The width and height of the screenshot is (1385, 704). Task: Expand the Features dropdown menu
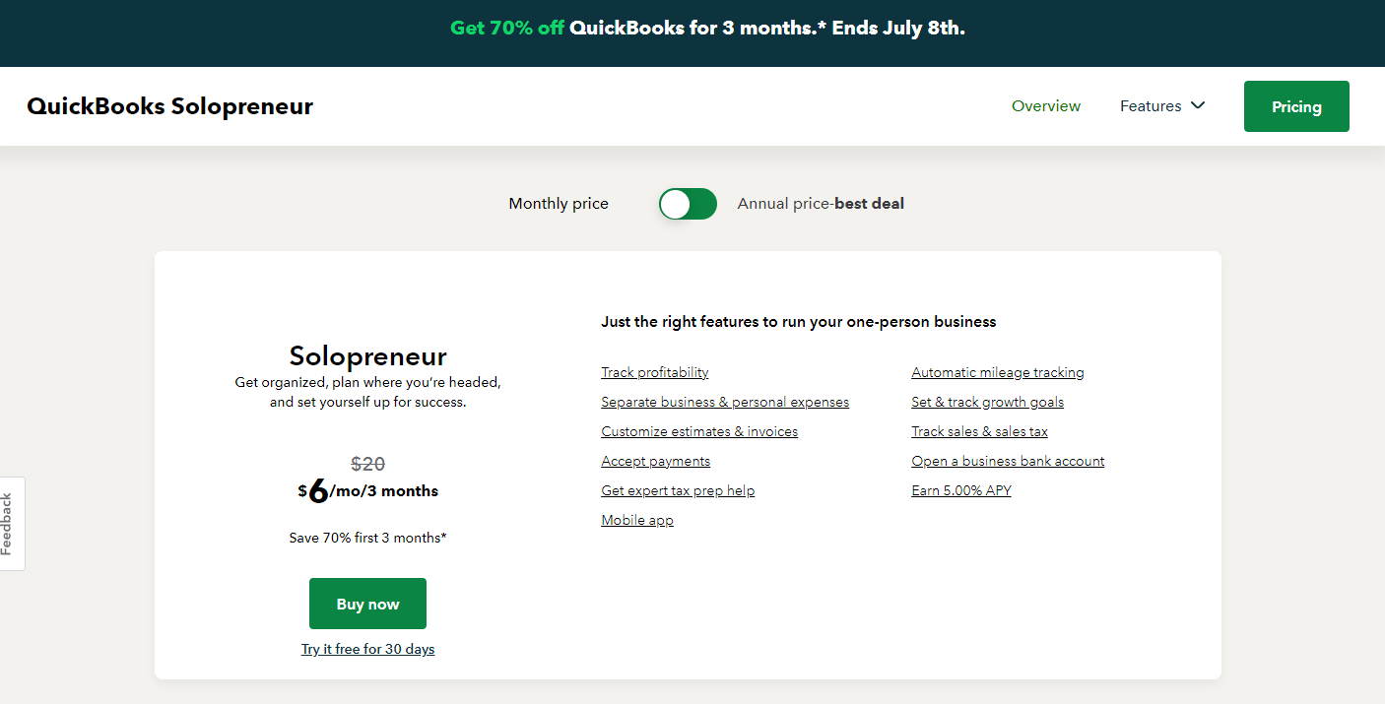[x=1162, y=106]
